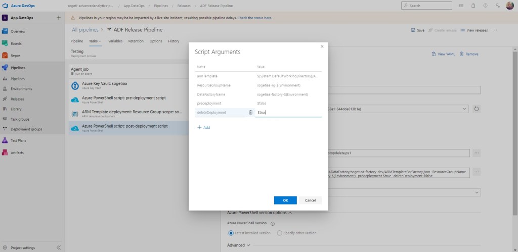Screen dimensions: 518x252
Task: Select Specify other version radio button
Action: pyautogui.click(x=279, y=233)
